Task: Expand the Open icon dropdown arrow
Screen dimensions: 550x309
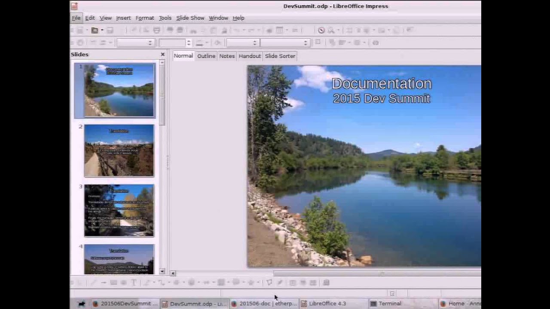Action: point(102,30)
